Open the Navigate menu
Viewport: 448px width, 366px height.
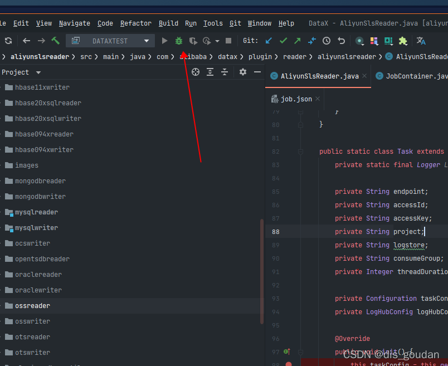tap(75, 23)
